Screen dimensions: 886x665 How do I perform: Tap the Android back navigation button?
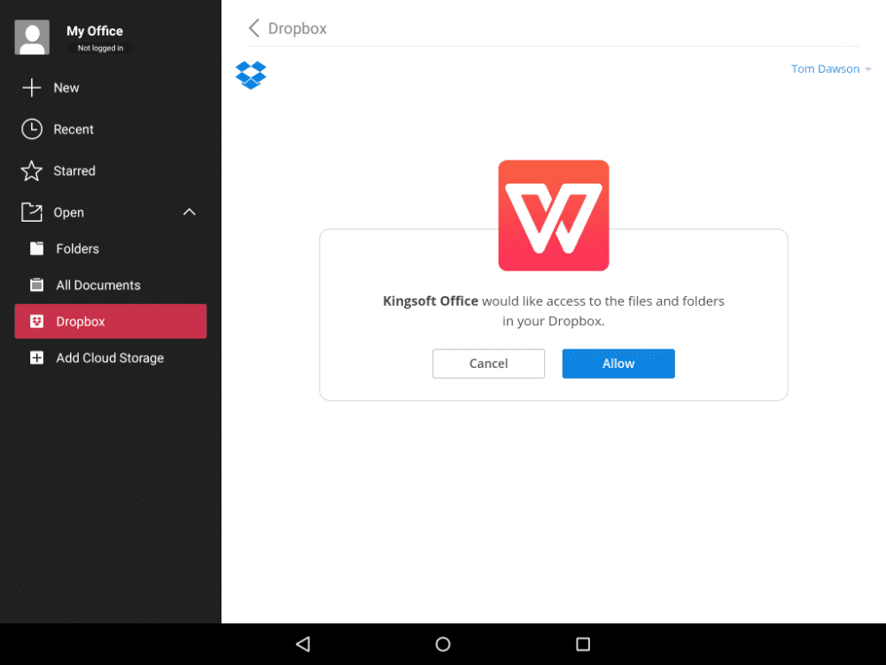point(303,644)
